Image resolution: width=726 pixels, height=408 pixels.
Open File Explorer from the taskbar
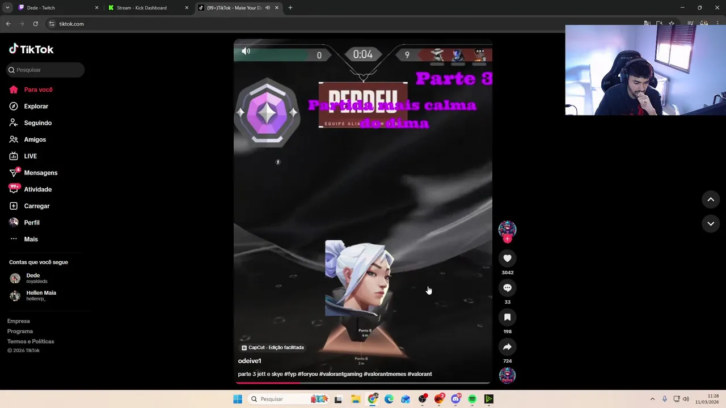point(356,399)
